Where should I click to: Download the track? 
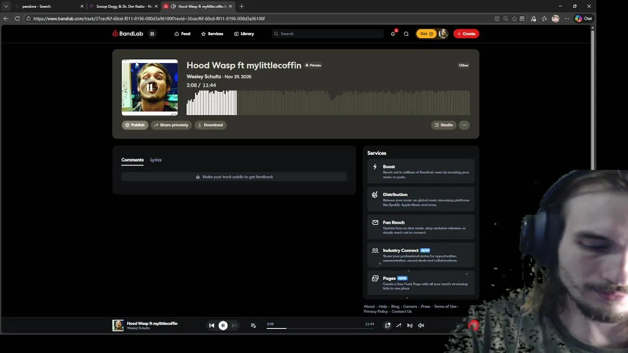(210, 125)
